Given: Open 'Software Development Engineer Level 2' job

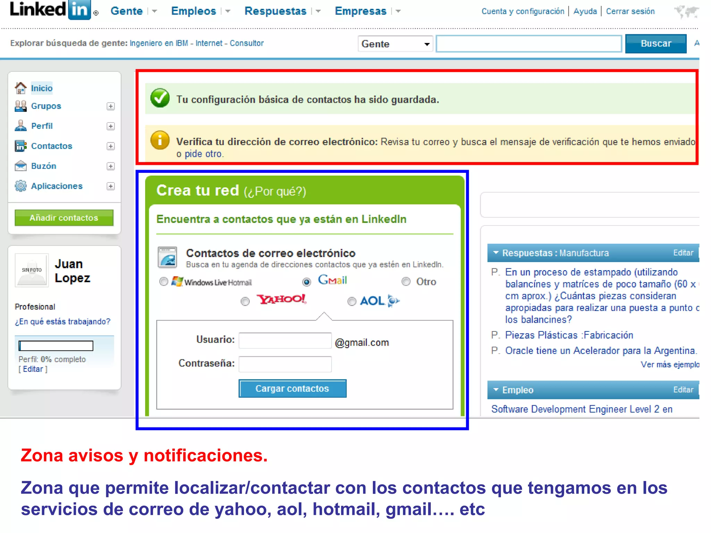Looking at the screenshot, I should [x=582, y=409].
